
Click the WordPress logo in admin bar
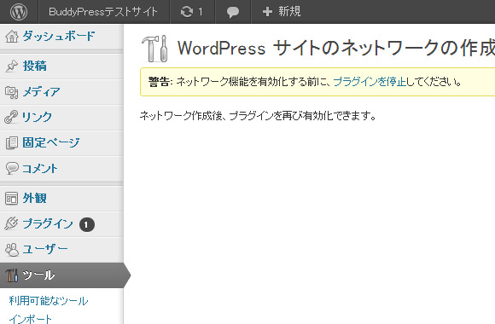(x=19, y=12)
